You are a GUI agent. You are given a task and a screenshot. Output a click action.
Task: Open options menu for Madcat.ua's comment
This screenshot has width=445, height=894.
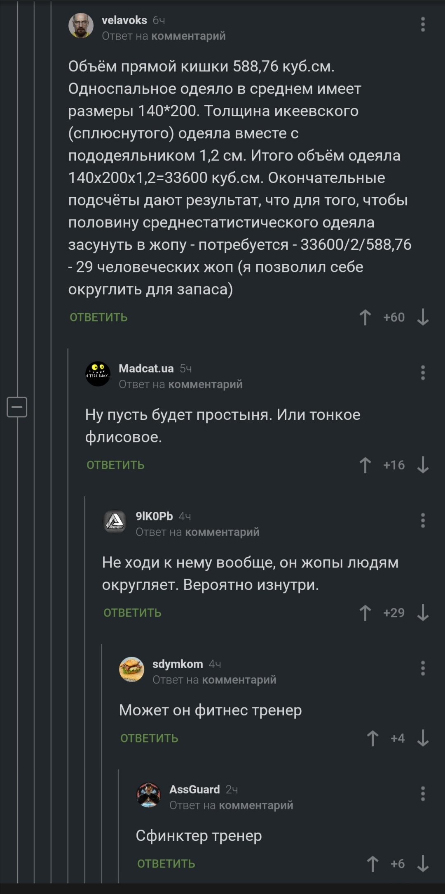(423, 373)
